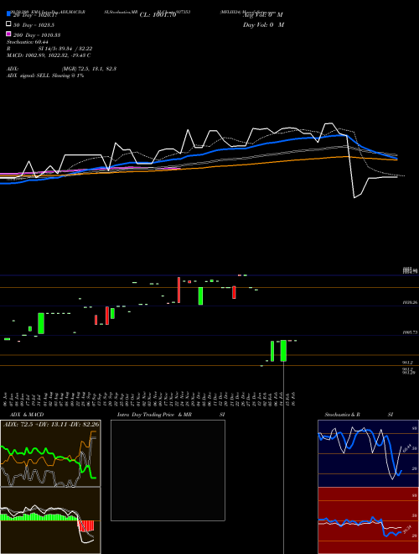Click the ADX: 72.5 +DY -DY header
The image size is (419, 554).
pos(51,424)
